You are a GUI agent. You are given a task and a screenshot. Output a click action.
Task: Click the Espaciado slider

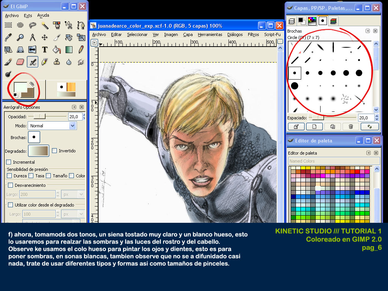(333, 117)
